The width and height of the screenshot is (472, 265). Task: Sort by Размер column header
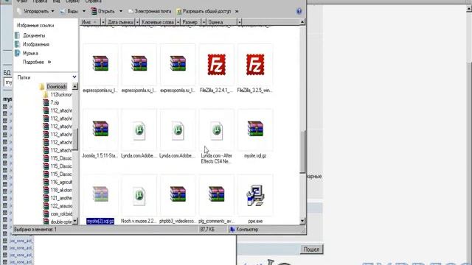coord(191,22)
